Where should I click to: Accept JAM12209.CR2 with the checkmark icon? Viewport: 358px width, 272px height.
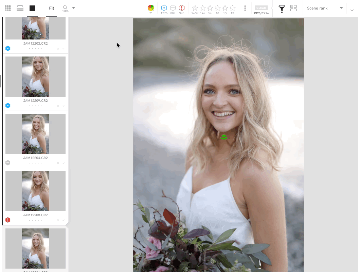(64, 106)
